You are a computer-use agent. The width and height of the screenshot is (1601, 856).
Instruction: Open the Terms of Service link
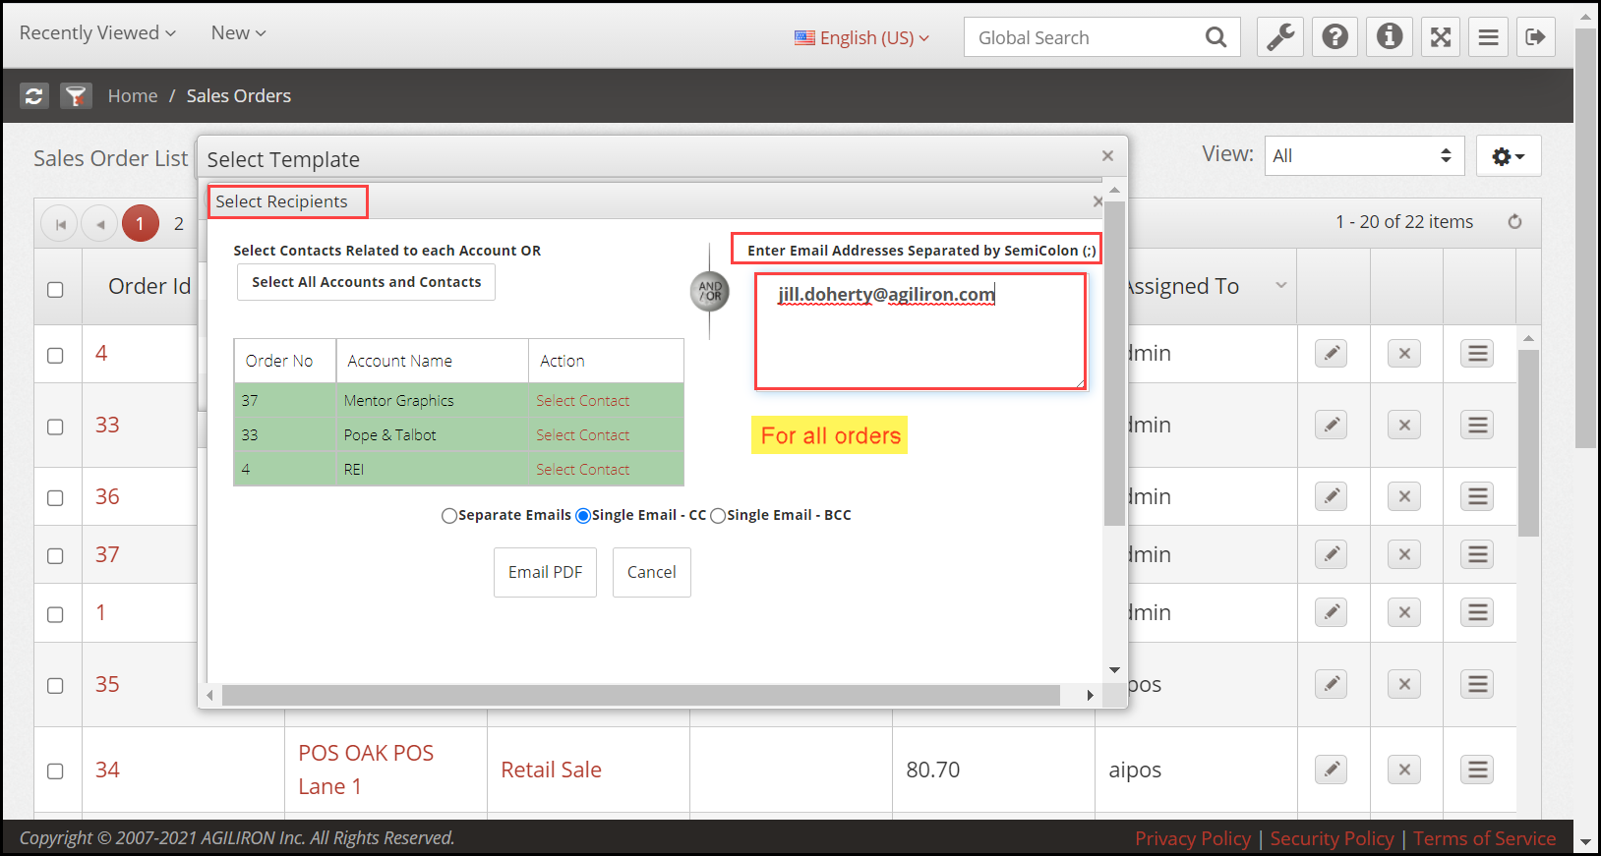tap(1484, 838)
